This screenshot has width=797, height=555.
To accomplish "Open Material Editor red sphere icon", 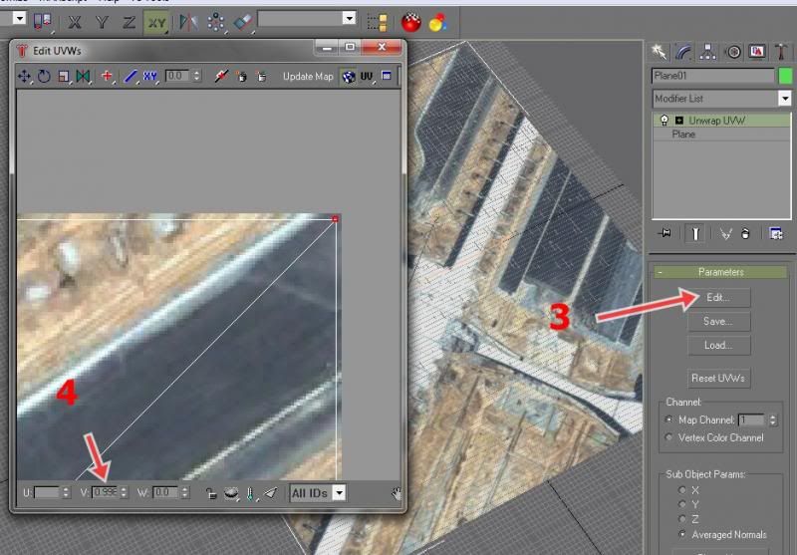I will click(x=410, y=22).
